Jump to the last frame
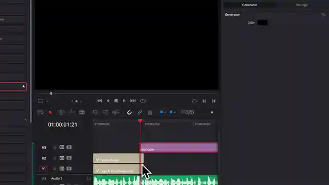Image resolution: width=329 pixels, height=185 pixels. [x=133, y=101]
